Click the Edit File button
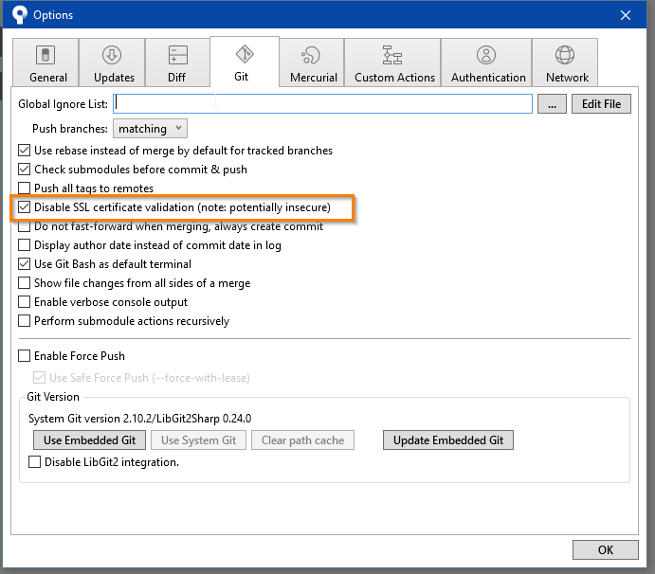Viewport: 655px width, 574px height. pos(601,103)
